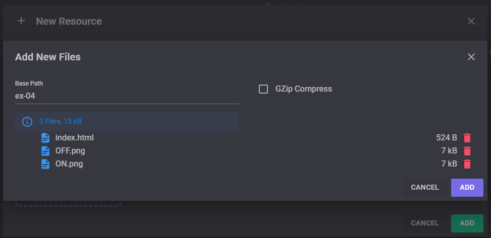Select the index.html file name
Viewport: 491px width, 238px height.
click(x=75, y=138)
